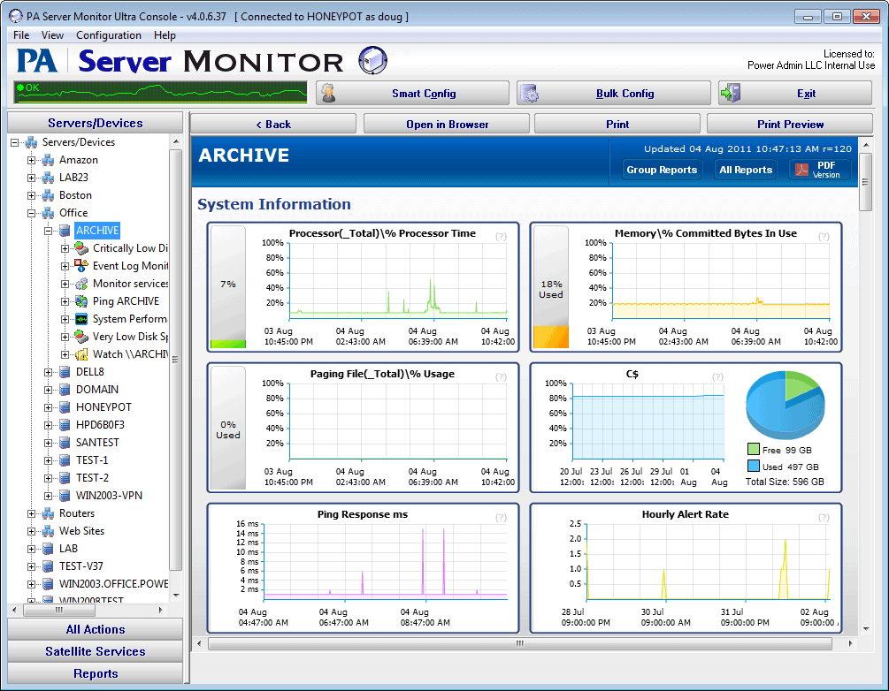This screenshot has width=889, height=691.
Task: Open the Help menu
Action: [x=165, y=35]
